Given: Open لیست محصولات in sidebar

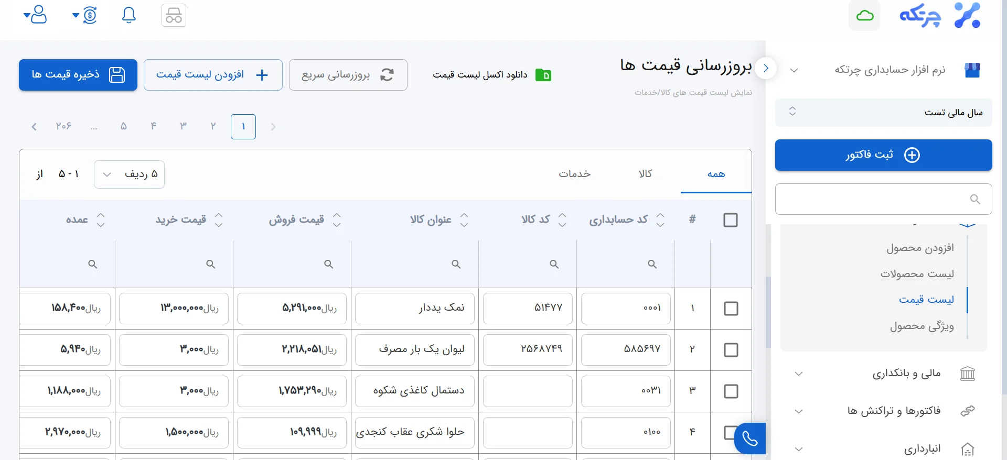Looking at the screenshot, I should click(x=917, y=274).
